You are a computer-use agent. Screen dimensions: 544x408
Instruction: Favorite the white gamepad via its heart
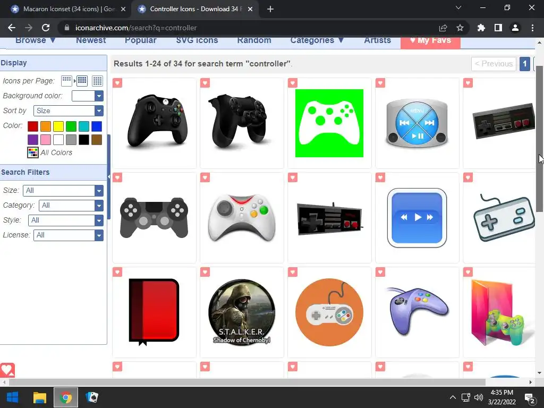(x=205, y=177)
